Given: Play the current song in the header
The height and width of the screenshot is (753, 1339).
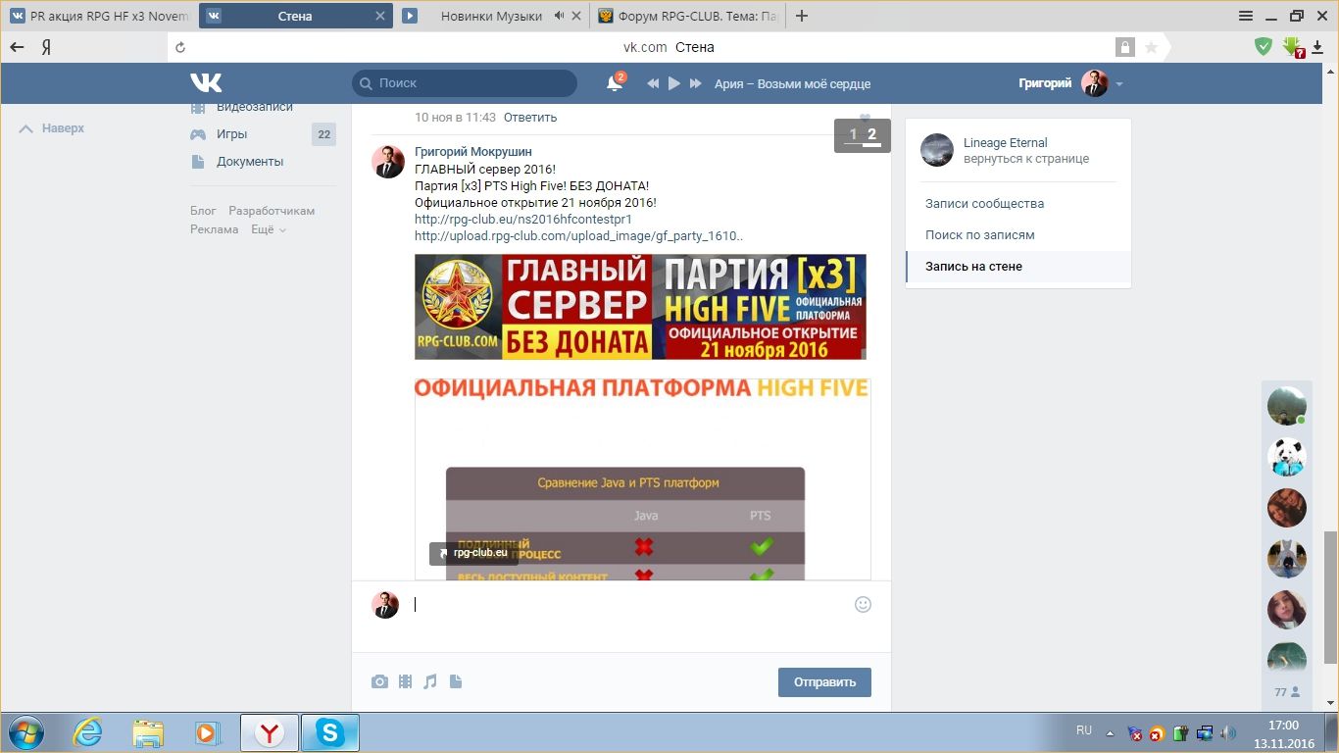Looking at the screenshot, I should click(674, 84).
